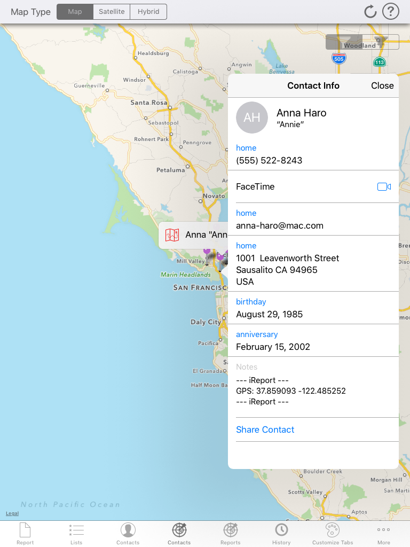410x547 pixels.
Task: Open the Reports tab
Action: point(231,534)
